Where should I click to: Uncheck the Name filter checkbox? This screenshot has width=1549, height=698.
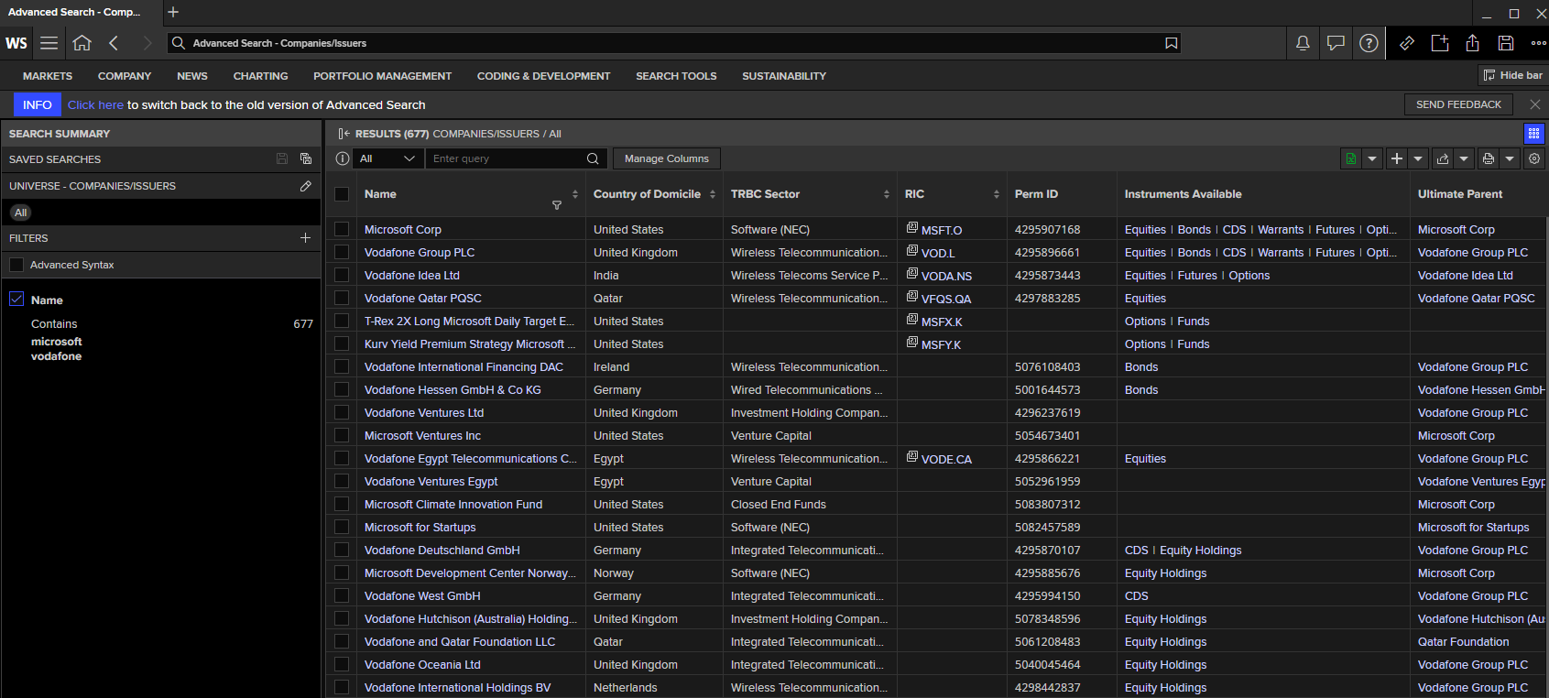pyautogui.click(x=16, y=299)
